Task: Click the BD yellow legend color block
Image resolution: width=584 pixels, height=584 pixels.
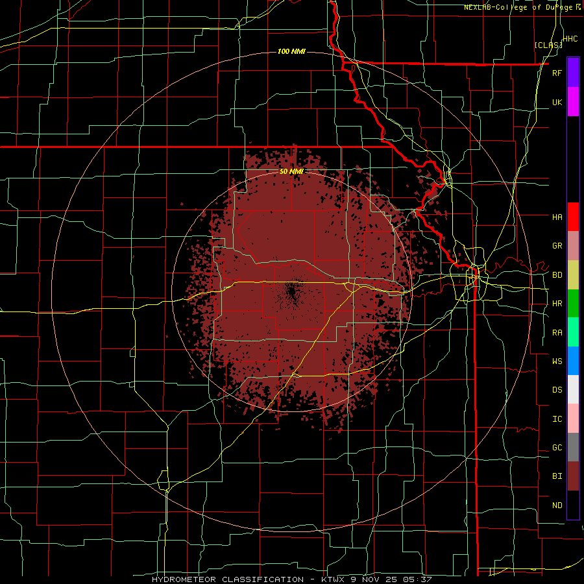Action: (x=573, y=275)
